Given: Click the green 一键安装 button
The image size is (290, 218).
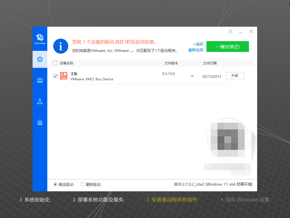Looking at the screenshot, I should point(227,46).
